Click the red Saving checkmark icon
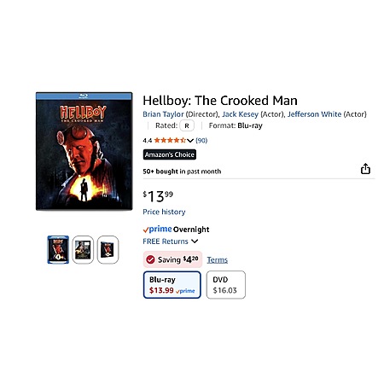The image size is (384, 384). tap(150, 259)
